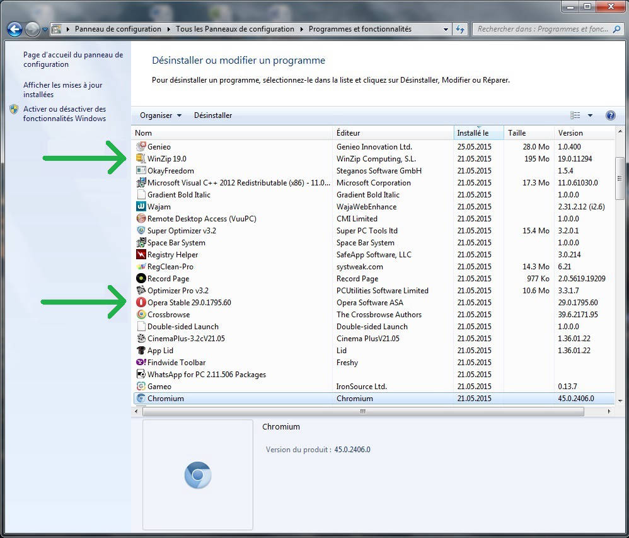Open 'Activer ou désactiver des fonctionnalités Windows'

pos(64,114)
